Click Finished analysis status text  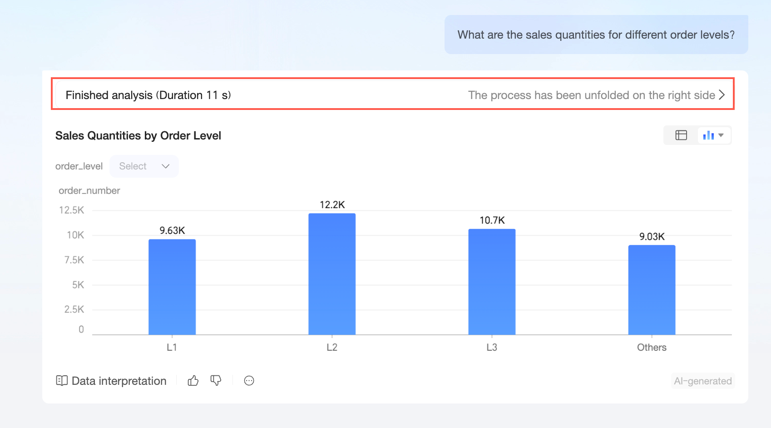pyautogui.click(x=148, y=95)
